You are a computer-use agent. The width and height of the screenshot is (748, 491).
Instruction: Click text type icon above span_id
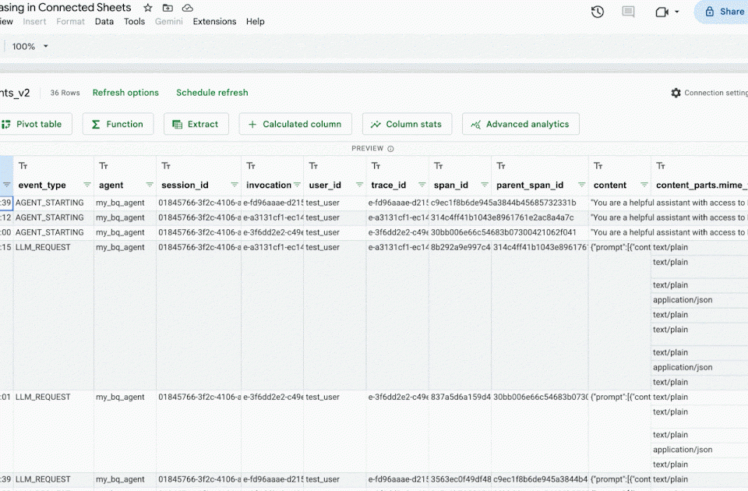[x=439, y=165]
